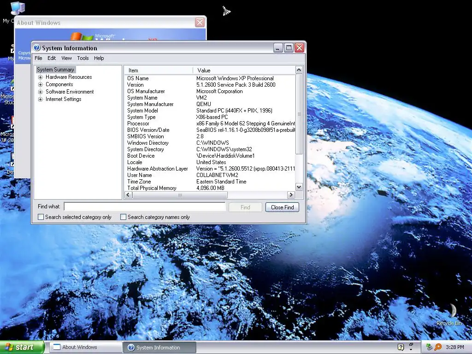Select the OS Manufacturer row
472x354 pixels.
pyautogui.click(x=210, y=91)
